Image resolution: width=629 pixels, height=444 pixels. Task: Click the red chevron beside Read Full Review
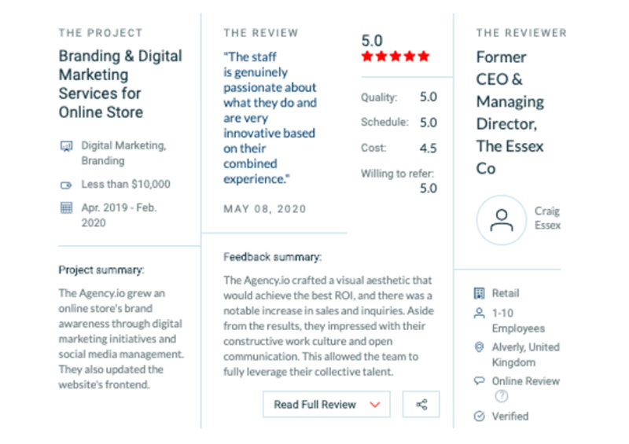[375, 405]
